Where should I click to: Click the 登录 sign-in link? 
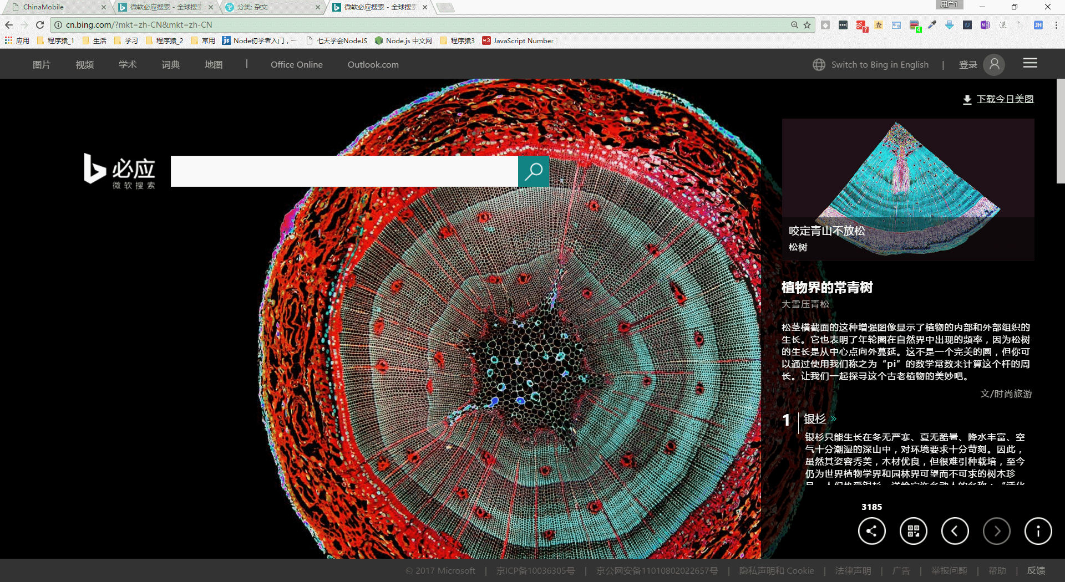(968, 65)
